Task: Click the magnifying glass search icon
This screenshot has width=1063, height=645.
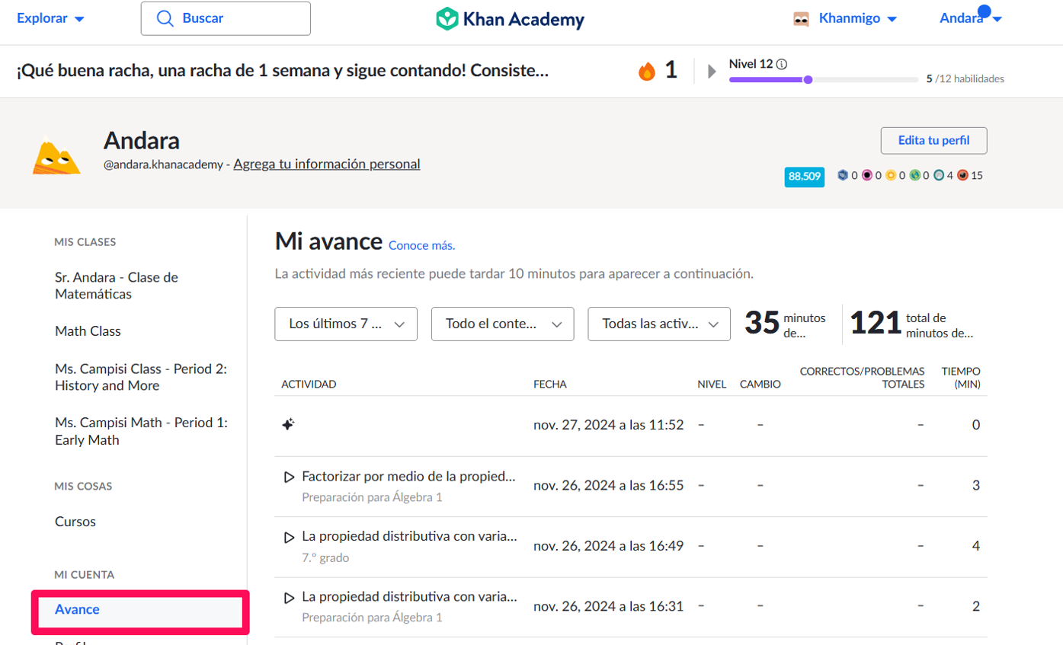Action: coord(165,18)
